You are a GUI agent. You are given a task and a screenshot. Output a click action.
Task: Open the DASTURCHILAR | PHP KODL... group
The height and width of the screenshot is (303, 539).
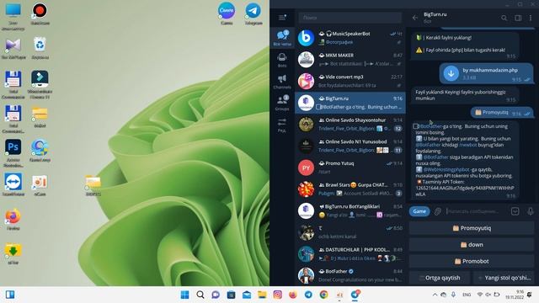tap(350, 254)
